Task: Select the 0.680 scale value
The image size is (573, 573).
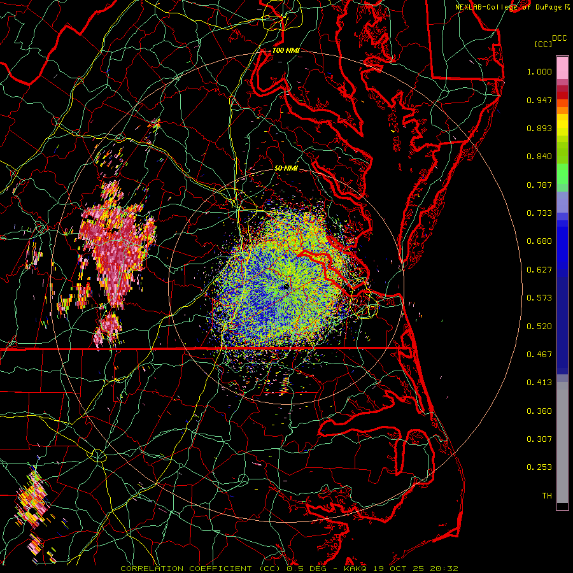Action: [539, 241]
